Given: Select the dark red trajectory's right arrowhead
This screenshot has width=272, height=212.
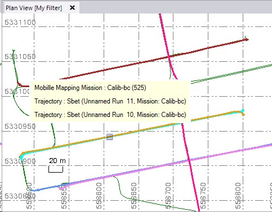Looking at the screenshot, I should click(246, 39).
